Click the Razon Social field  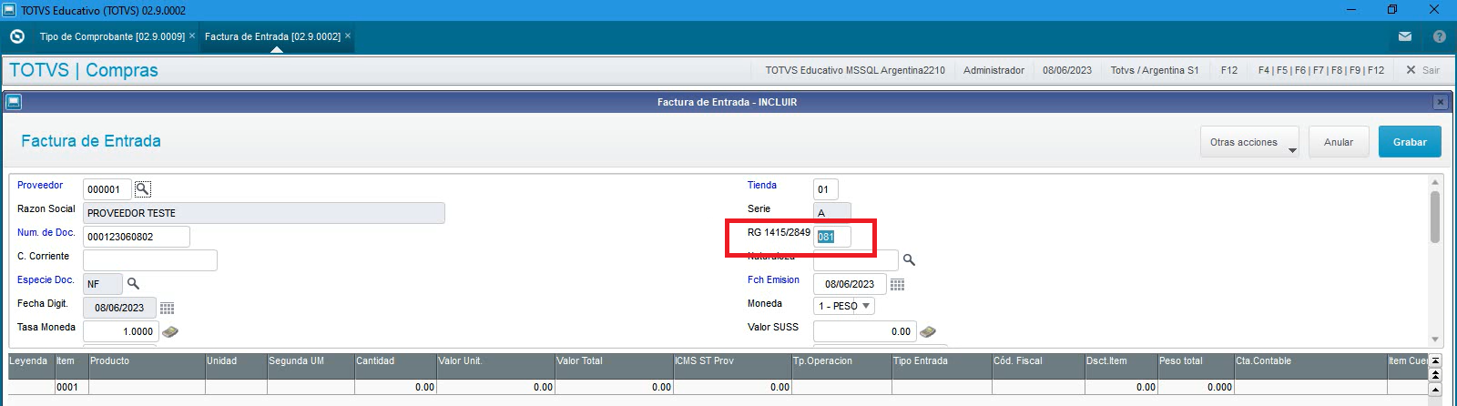pos(264,213)
